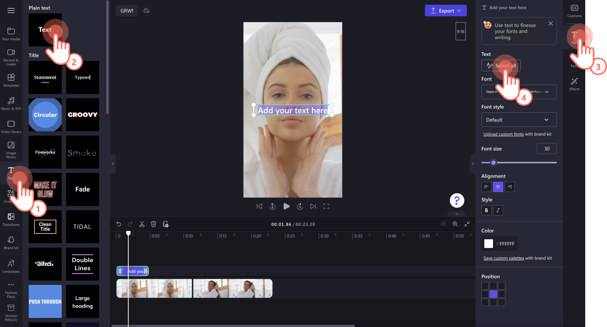
Task: Open the hamburger main menu
Action: (x=11, y=11)
